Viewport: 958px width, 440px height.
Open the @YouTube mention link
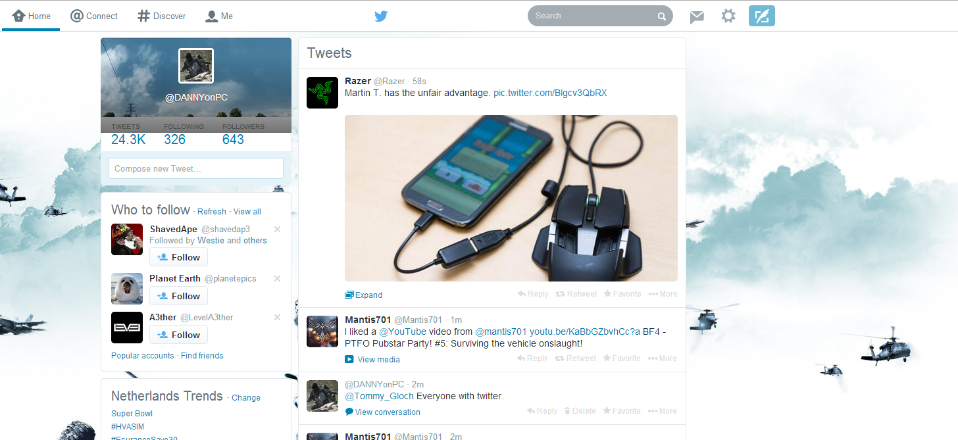[403, 331]
